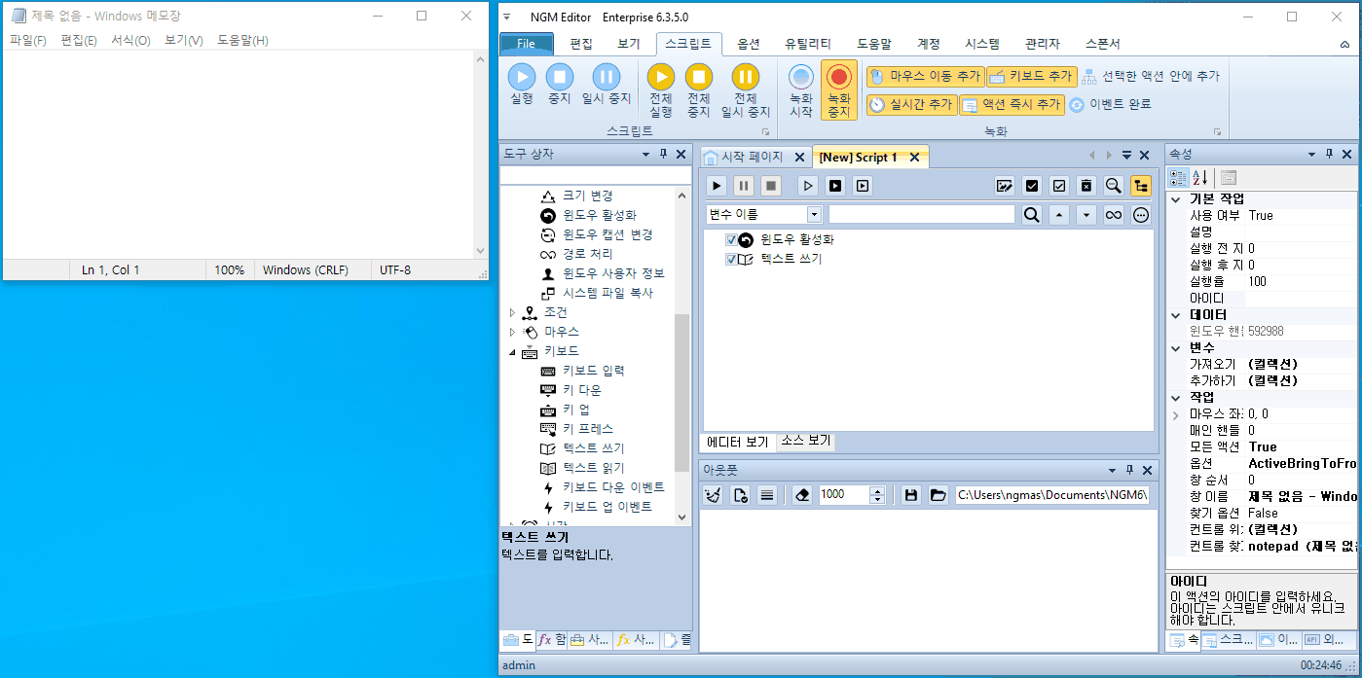Uncheck the 텍스트 쓰기 action checkbox

click(731, 260)
